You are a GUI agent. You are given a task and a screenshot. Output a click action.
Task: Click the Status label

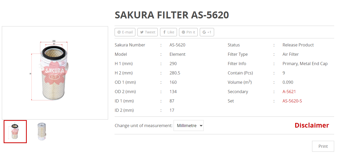[x=234, y=45]
